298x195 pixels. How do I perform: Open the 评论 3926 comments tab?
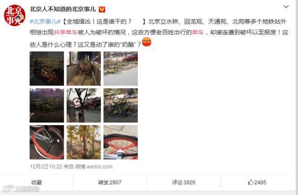pos(183,182)
